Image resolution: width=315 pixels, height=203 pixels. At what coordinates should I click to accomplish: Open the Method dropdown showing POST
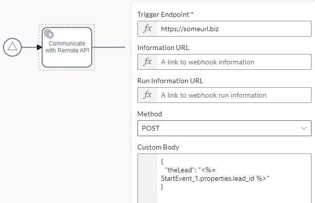point(224,128)
